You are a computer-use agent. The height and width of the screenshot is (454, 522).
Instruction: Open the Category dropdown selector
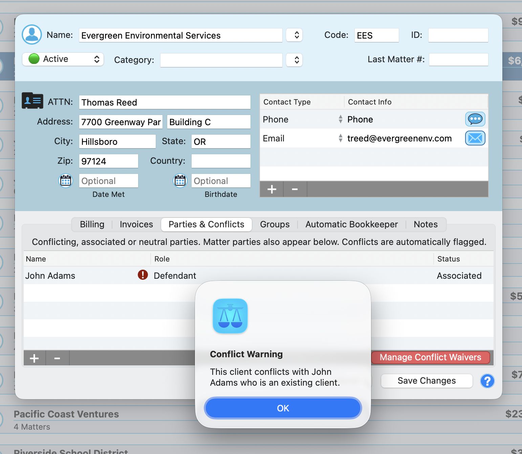click(294, 60)
